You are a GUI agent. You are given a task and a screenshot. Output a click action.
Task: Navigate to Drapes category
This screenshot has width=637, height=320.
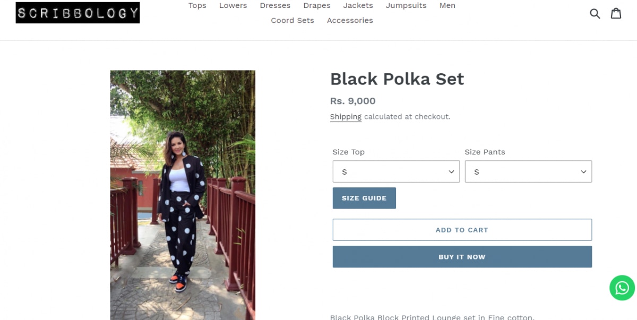pyautogui.click(x=317, y=6)
